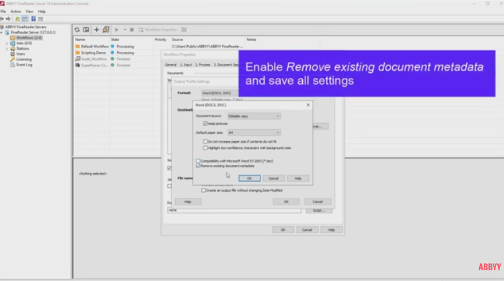Click Cancel in Word (DOCX, DOC) dialog

pyautogui.click(x=273, y=178)
